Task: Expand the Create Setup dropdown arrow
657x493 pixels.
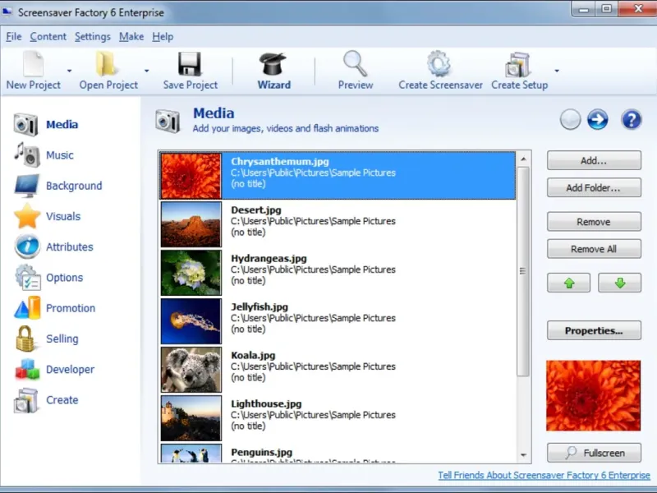Action: 557,71
